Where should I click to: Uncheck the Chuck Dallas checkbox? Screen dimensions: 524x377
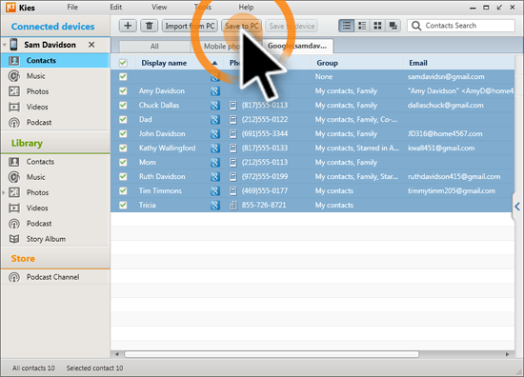pos(123,105)
